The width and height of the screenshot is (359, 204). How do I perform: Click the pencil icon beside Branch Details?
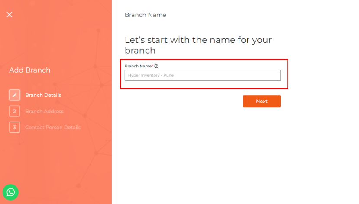[x=14, y=95]
